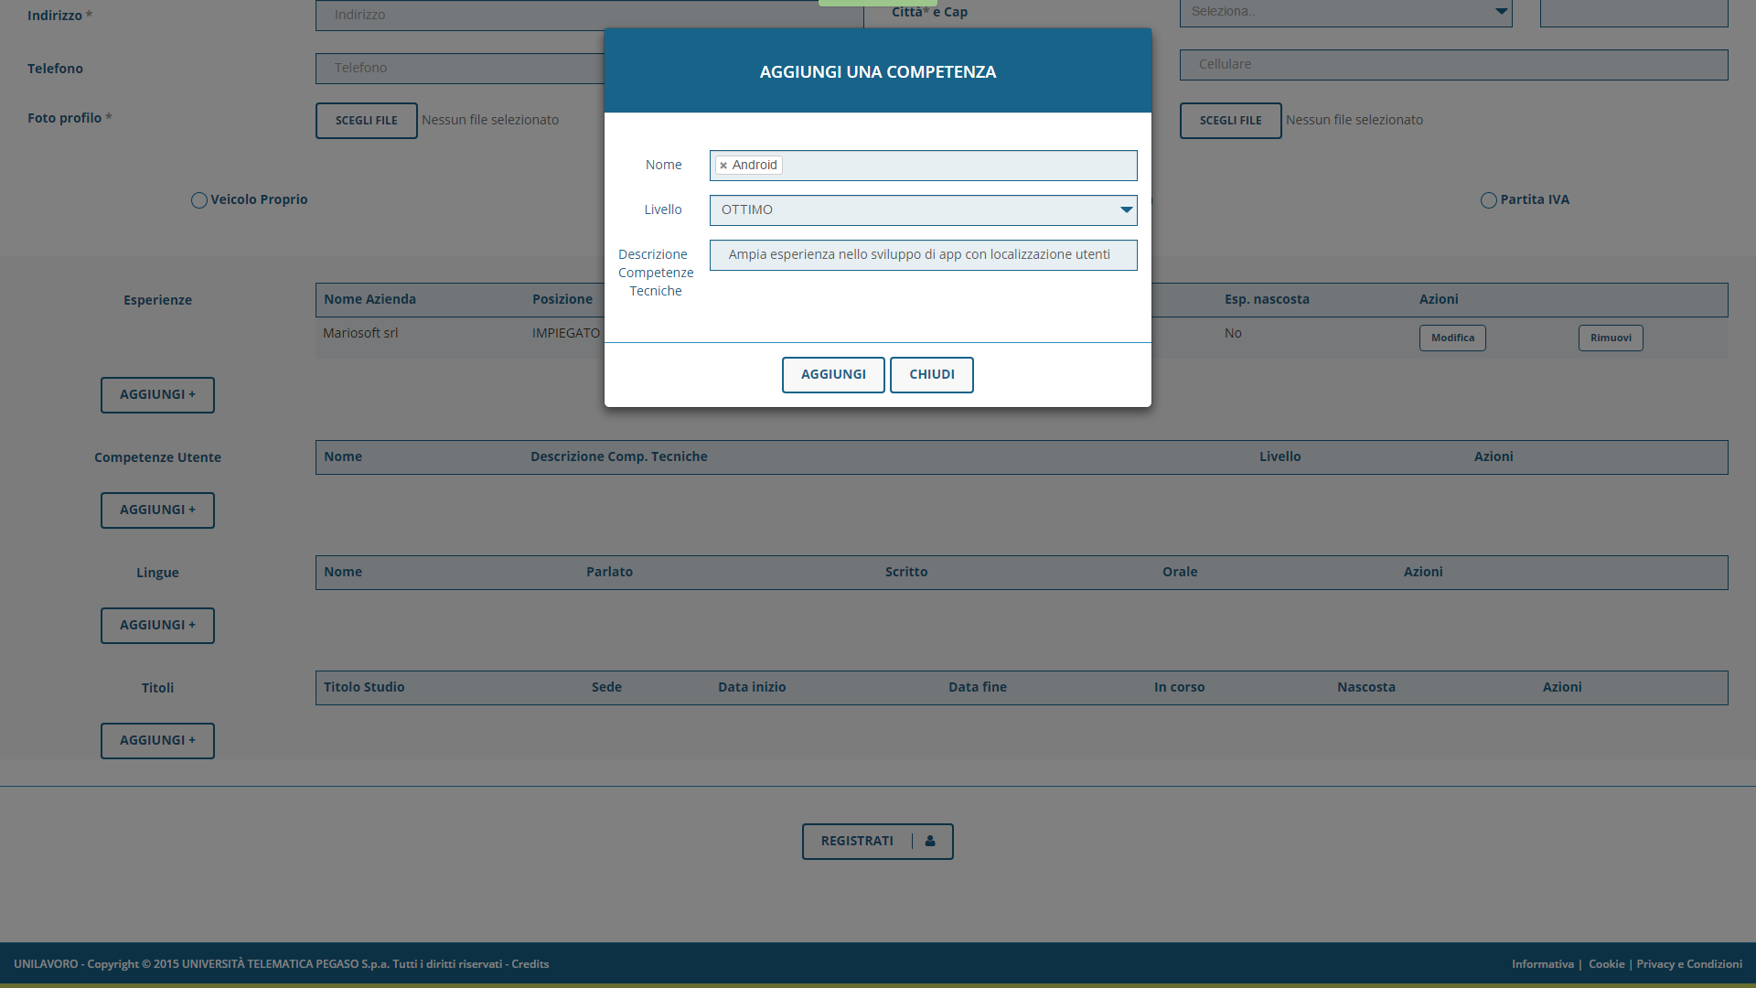Open Privacy e Condizioni footer link
Screen dimensions: 1756x988
coord(1688,964)
